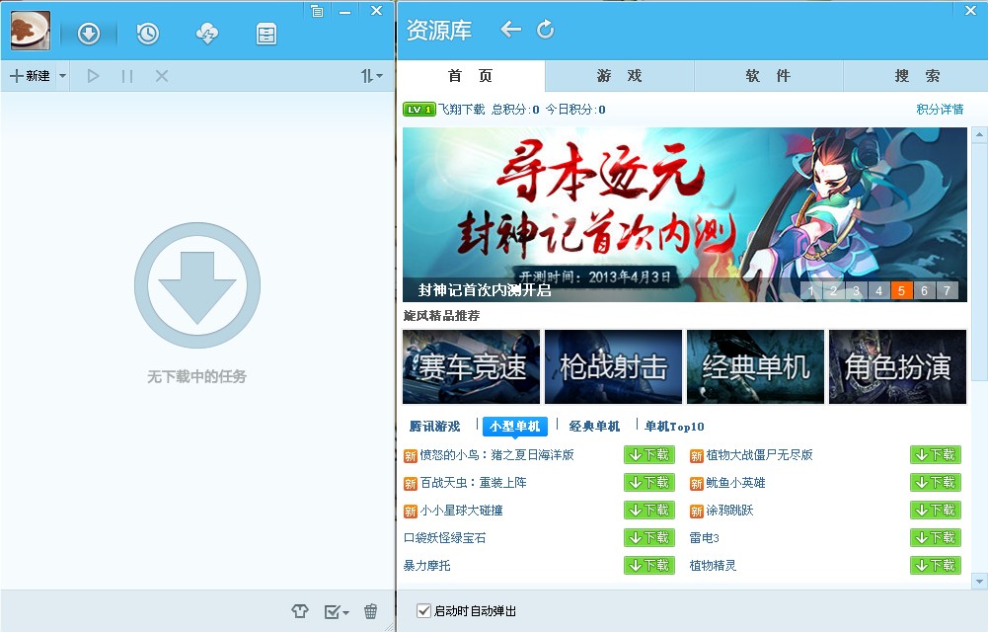Uncheck the auto popup on startup checkbox
Screen dimensions: 988x632
point(424,611)
